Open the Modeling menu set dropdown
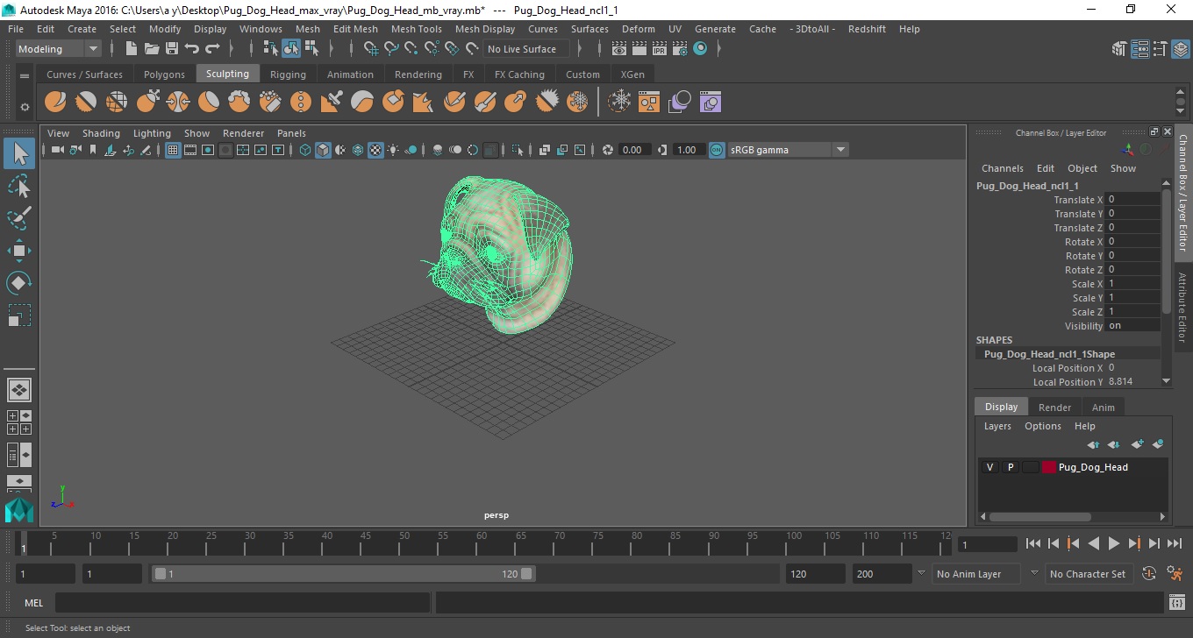 59,49
